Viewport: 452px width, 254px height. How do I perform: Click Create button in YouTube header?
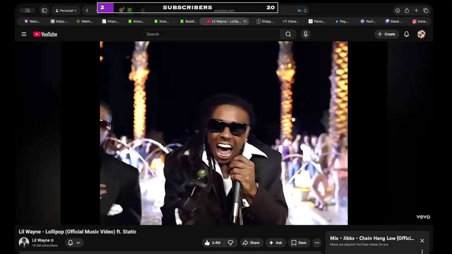(x=386, y=34)
